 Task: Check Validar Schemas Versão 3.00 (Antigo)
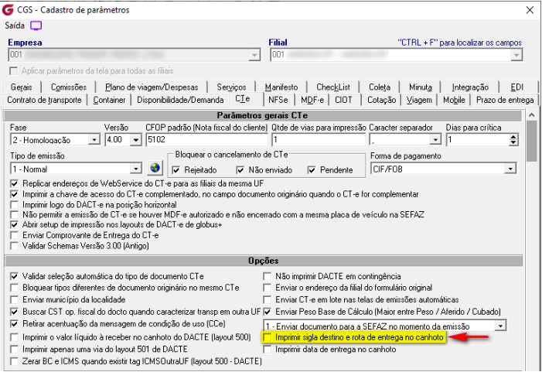pyautogui.click(x=14, y=246)
